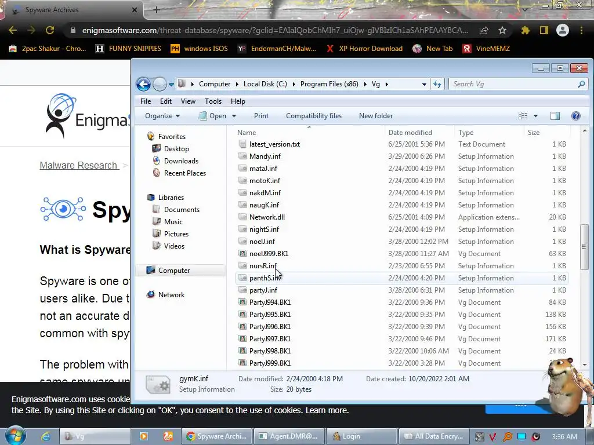Click Print in Explorer toolbar

261,116
